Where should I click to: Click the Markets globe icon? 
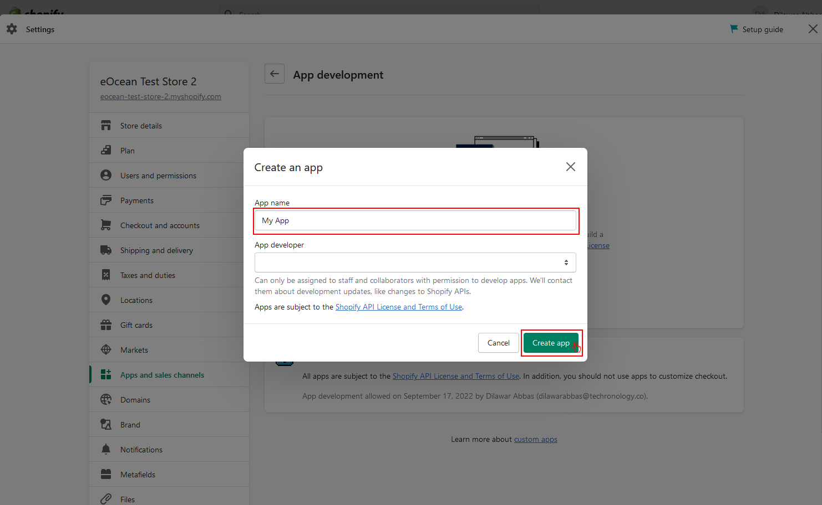coord(106,350)
